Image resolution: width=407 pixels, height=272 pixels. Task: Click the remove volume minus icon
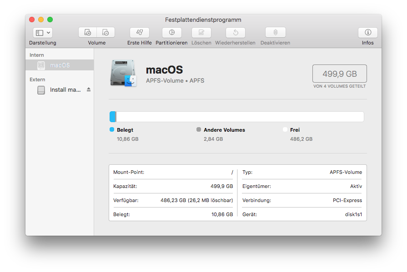[x=106, y=33]
